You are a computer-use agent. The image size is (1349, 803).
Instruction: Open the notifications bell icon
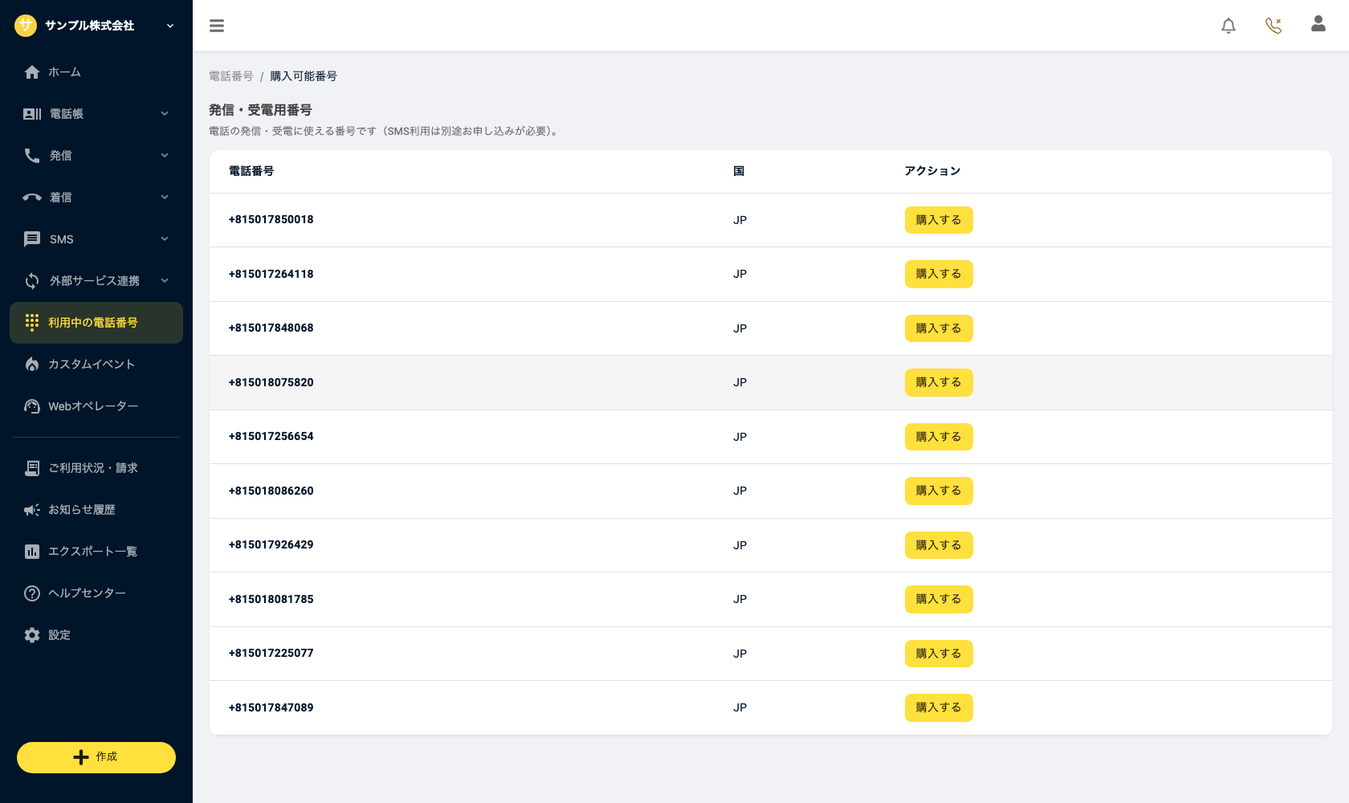click(1229, 26)
